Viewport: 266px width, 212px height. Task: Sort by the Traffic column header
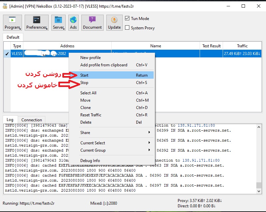242,46
